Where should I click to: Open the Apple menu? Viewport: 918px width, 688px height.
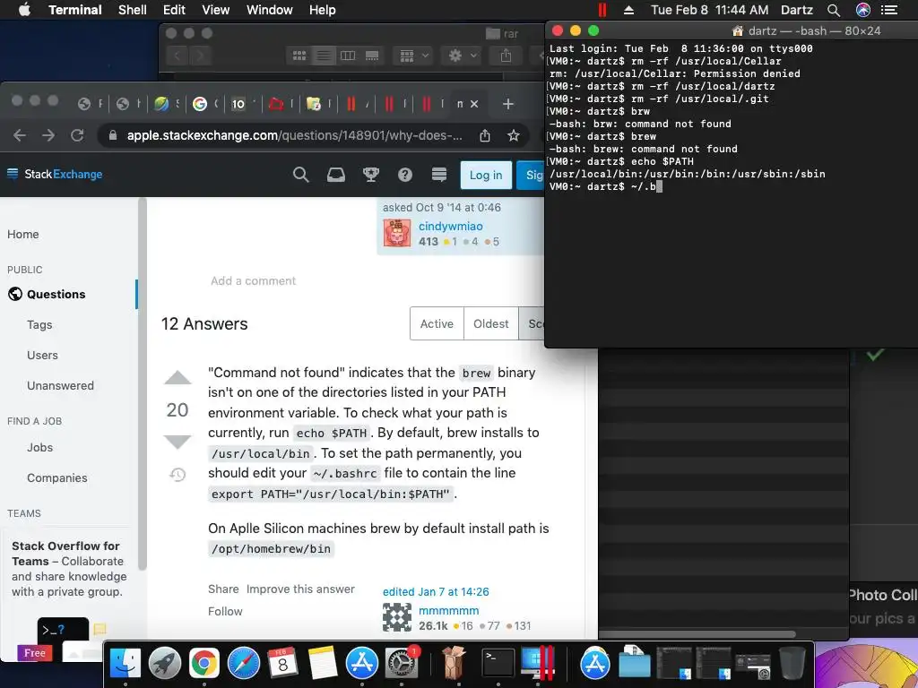(x=24, y=10)
